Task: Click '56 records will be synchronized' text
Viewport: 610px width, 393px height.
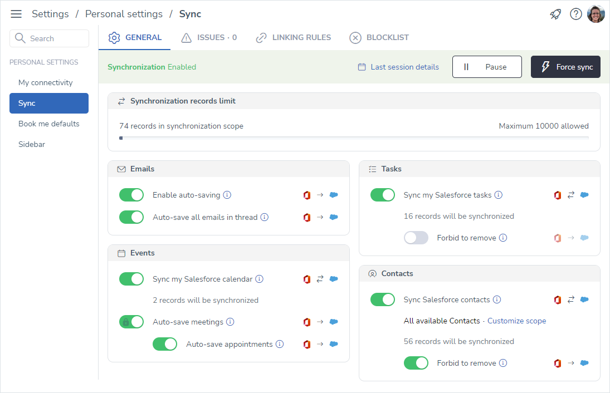Action: (x=458, y=341)
